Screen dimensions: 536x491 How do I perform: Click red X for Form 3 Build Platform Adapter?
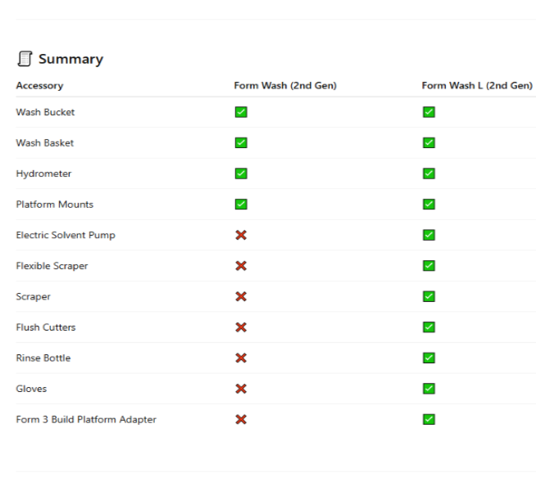pyautogui.click(x=241, y=419)
